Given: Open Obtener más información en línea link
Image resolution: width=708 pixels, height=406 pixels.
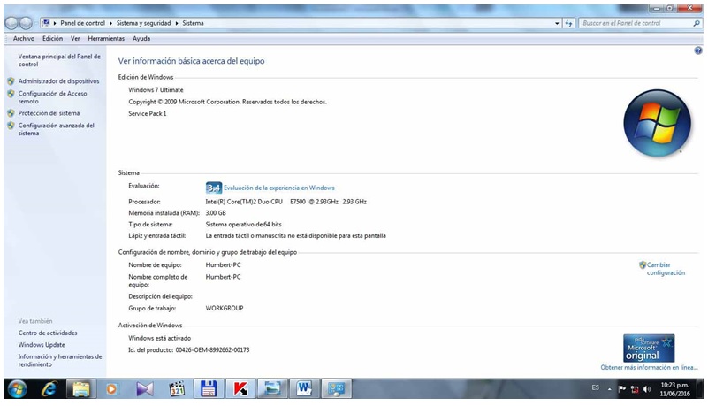Looking at the screenshot, I should tap(649, 368).
